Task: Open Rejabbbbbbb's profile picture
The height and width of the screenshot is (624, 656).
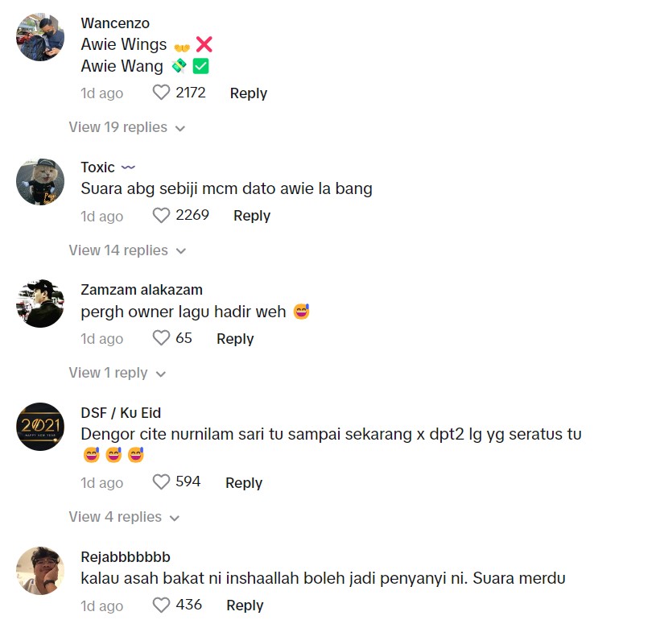Action: pyautogui.click(x=40, y=571)
